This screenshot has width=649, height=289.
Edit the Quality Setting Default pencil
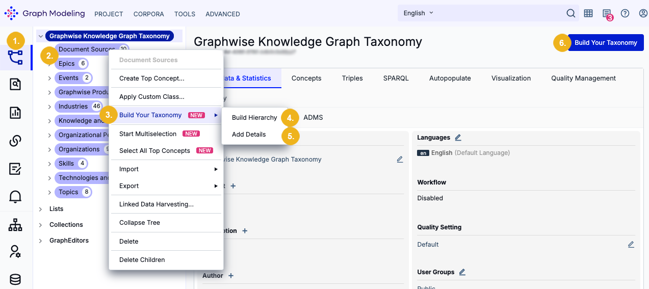pos(631,245)
